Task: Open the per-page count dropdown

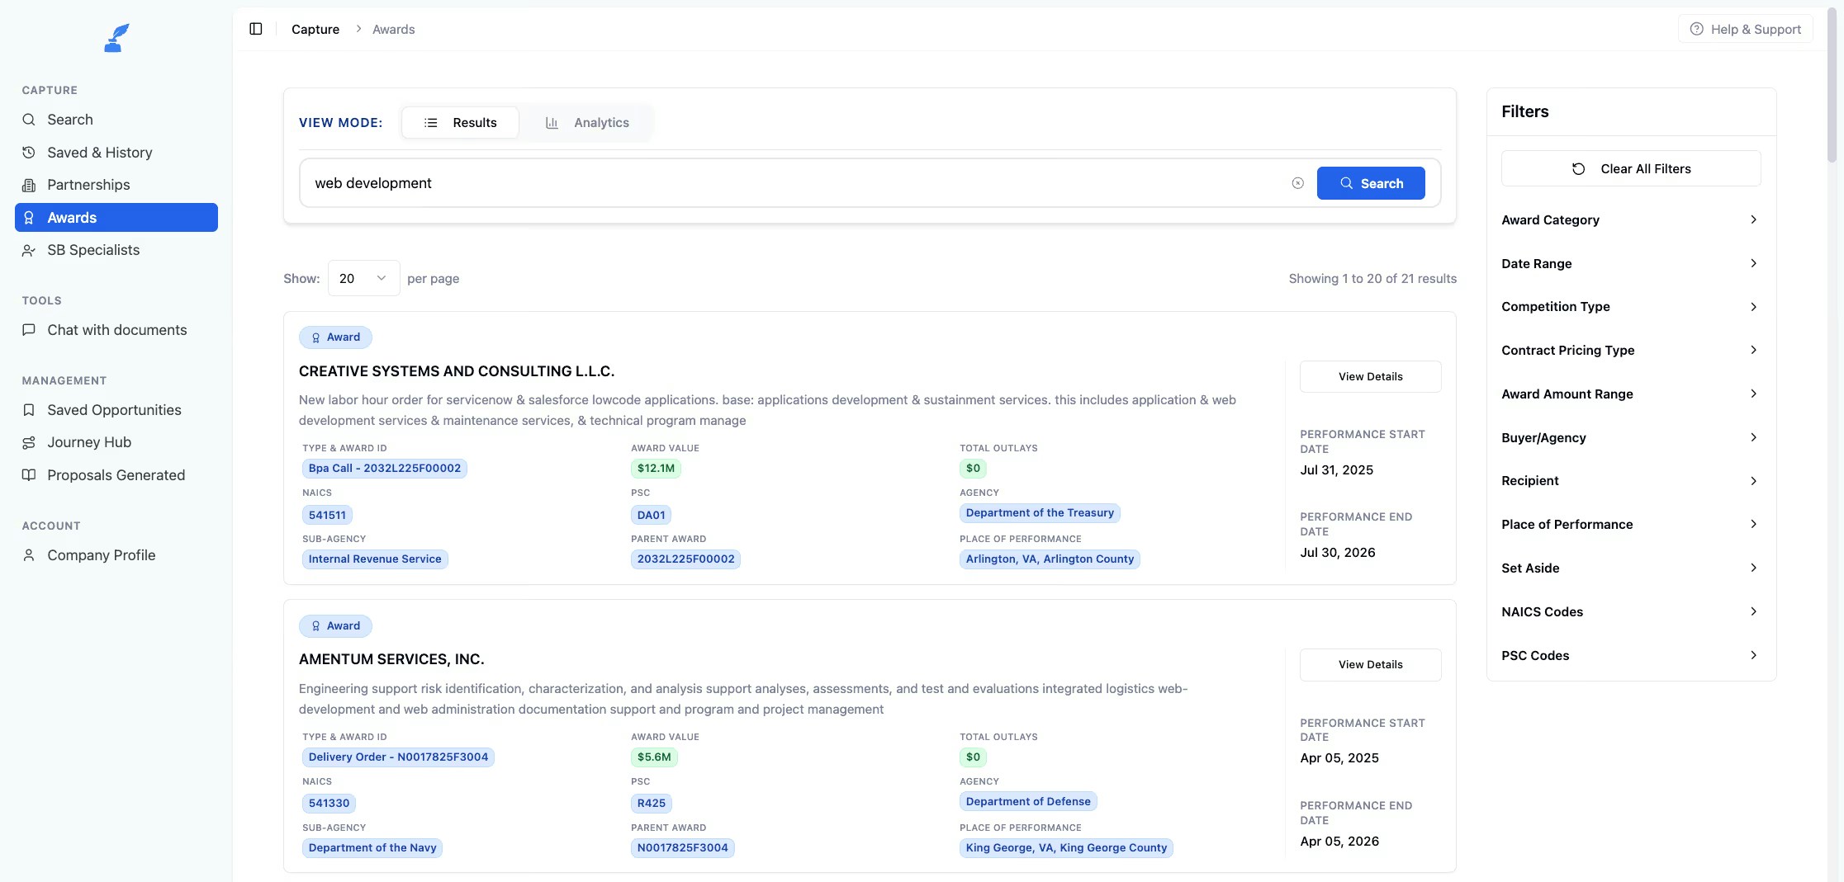Action: pos(363,278)
